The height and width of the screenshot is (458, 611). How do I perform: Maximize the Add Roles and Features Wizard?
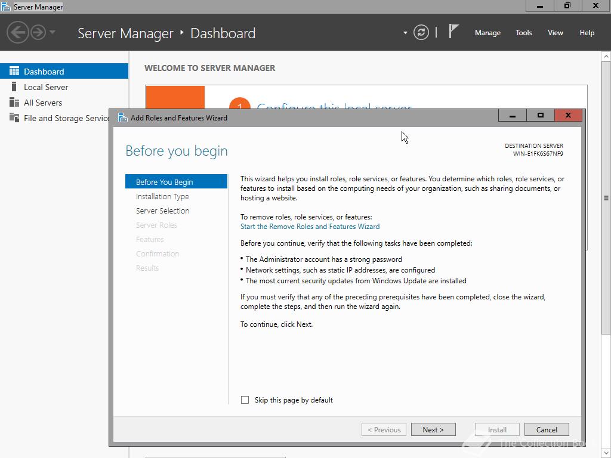click(x=541, y=116)
